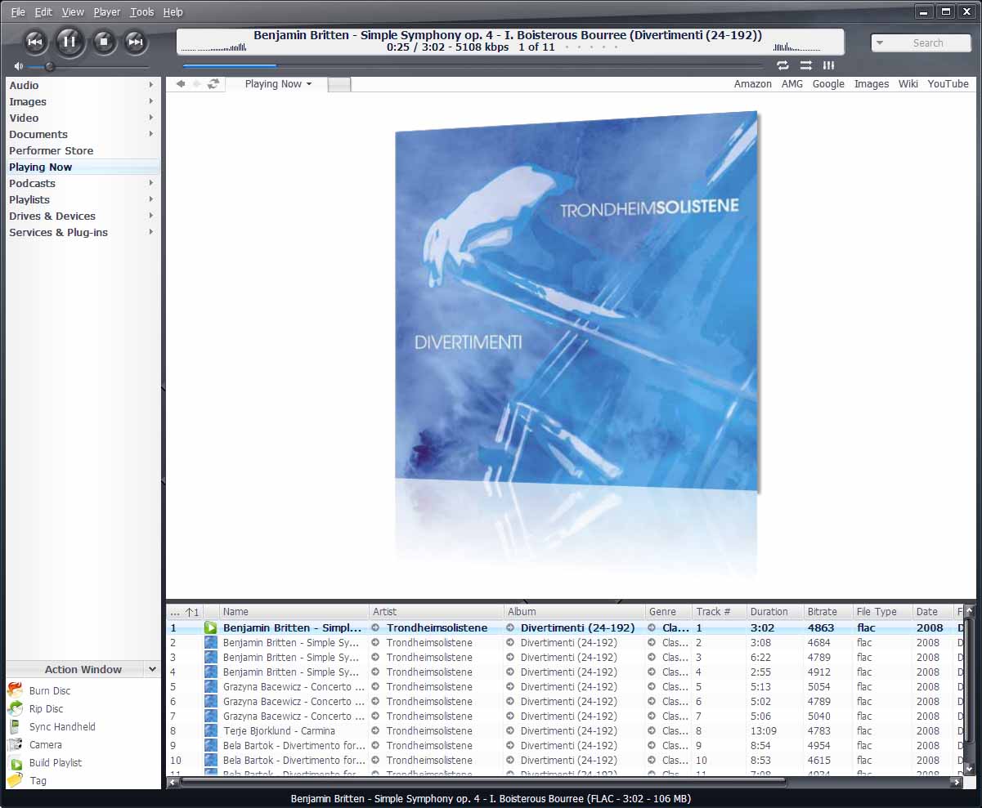Click the album art icon in row 5
The image size is (982, 808).
pyautogui.click(x=210, y=686)
